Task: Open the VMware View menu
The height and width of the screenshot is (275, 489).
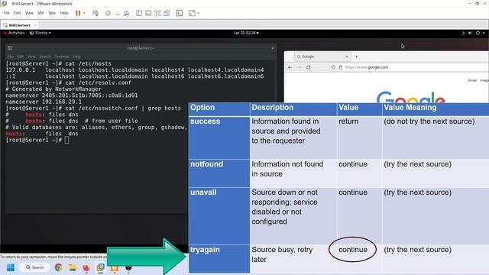Action: tap(29, 13)
